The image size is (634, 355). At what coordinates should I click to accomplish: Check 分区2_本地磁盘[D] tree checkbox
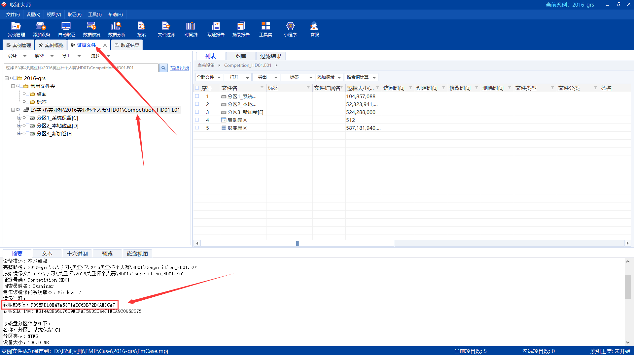[x=27, y=125]
